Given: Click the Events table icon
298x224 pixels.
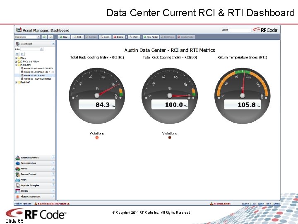Looking at the screenshot, I should coord(18,191).
